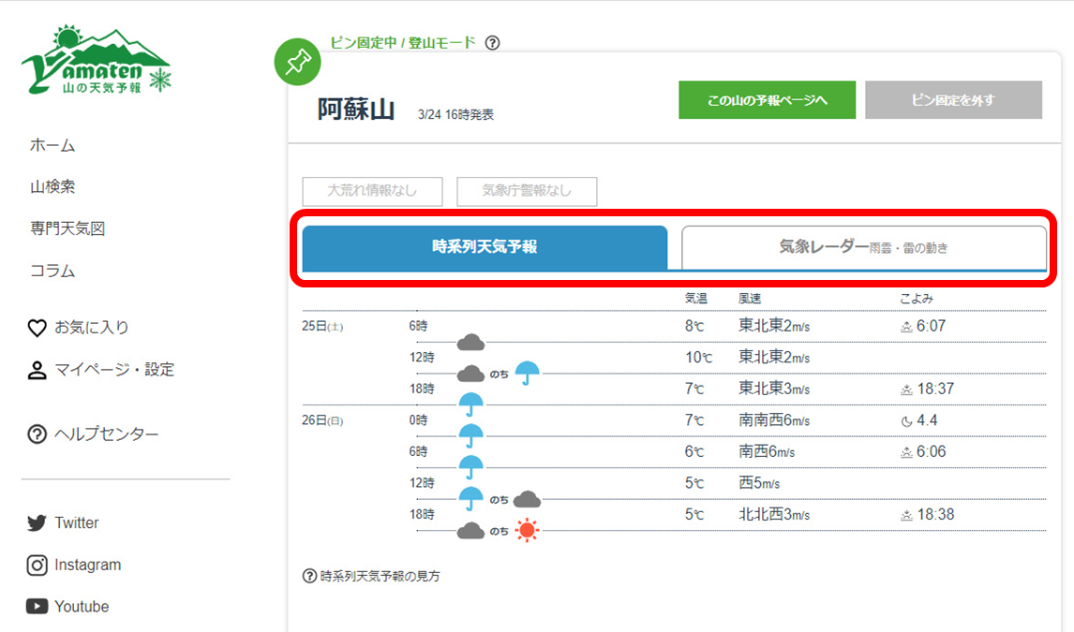Image resolution: width=1074 pixels, height=632 pixels.
Task: Click the green pin icon
Action: [x=297, y=62]
